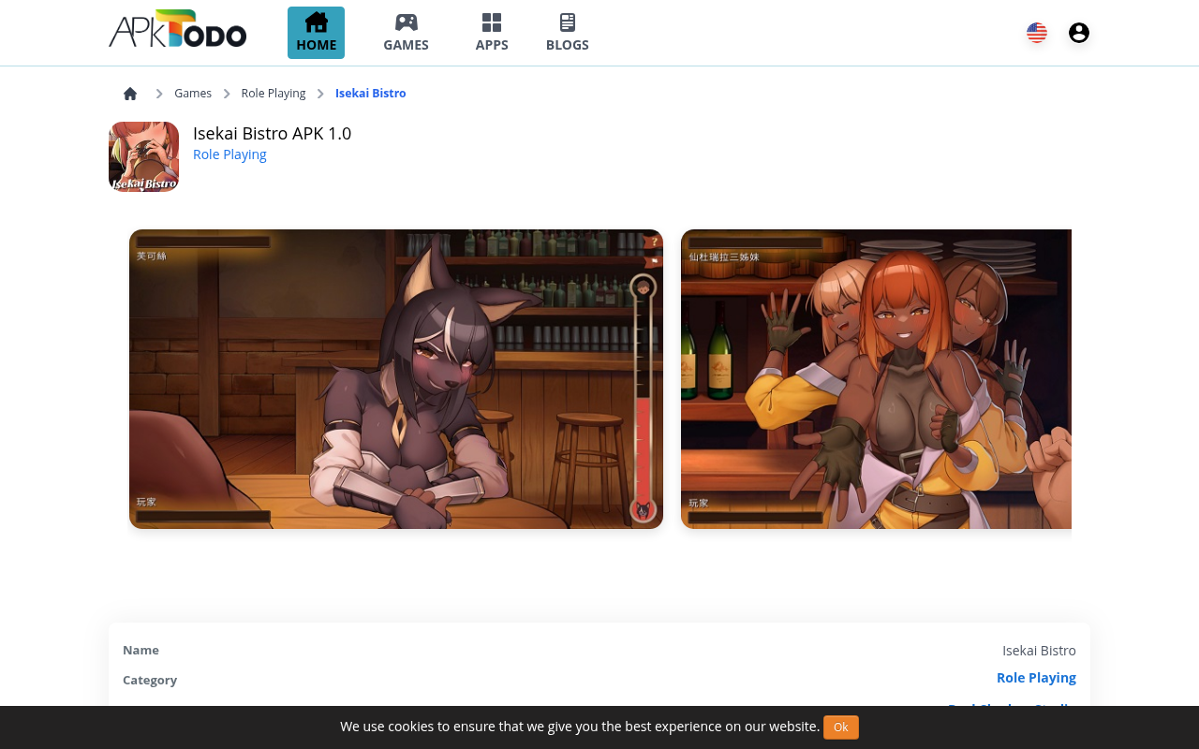This screenshot has width=1199, height=749.
Task: Open Role Playing link under the app title
Action: tap(229, 154)
